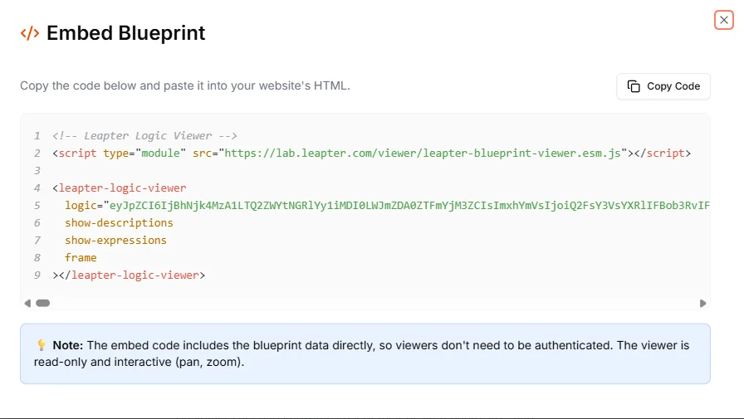The width and height of the screenshot is (744, 419).
Task: Click the Copy Code button
Action: coord(663,86)
